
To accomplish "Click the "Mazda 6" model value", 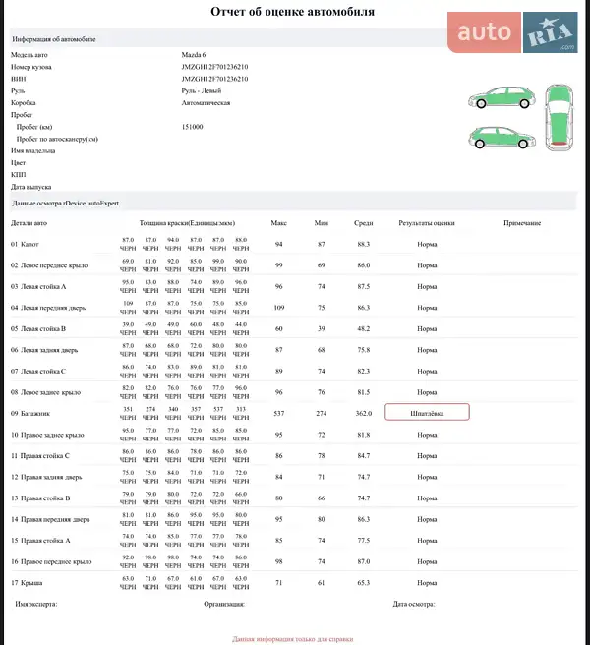I will pos(195,55).
